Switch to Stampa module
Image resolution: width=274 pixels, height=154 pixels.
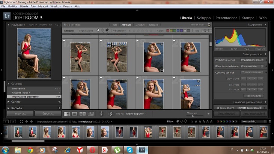[248, 18]
